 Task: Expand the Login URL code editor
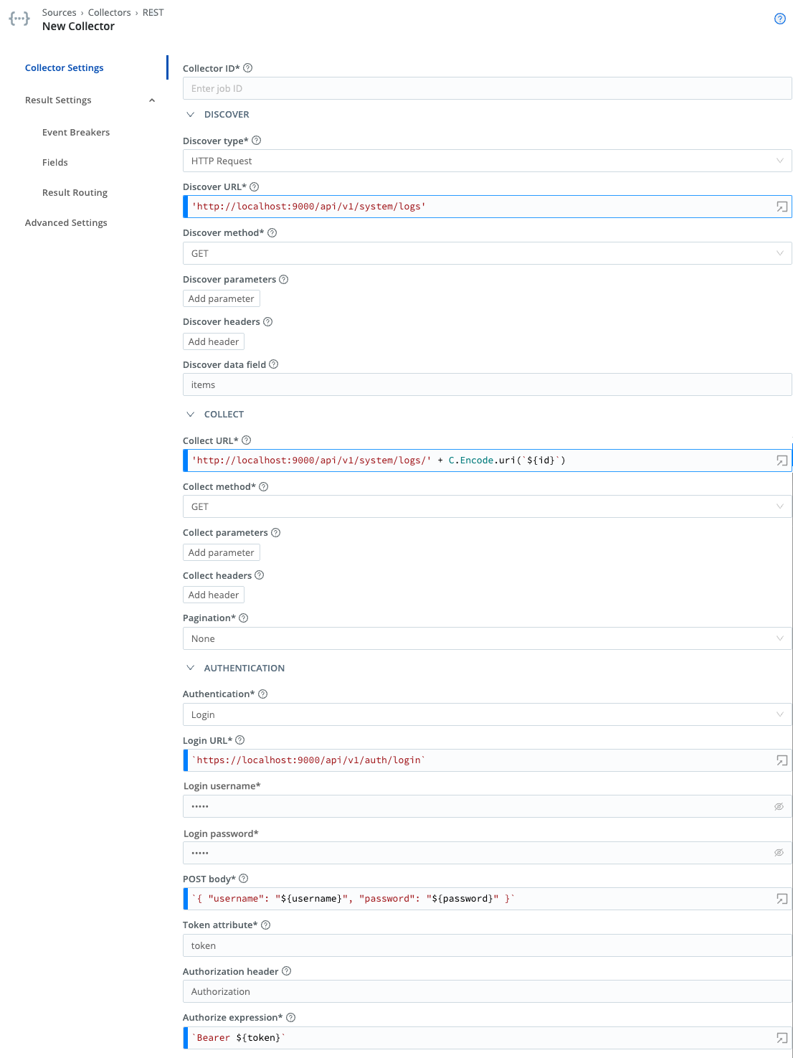point(781,760)
